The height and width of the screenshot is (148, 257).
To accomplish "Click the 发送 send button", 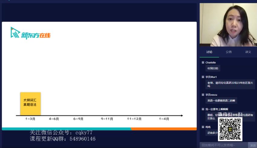I will coord(253,145).
